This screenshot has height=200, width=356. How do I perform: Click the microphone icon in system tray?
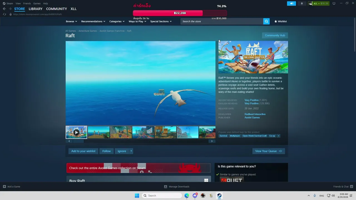click(315, 196)
